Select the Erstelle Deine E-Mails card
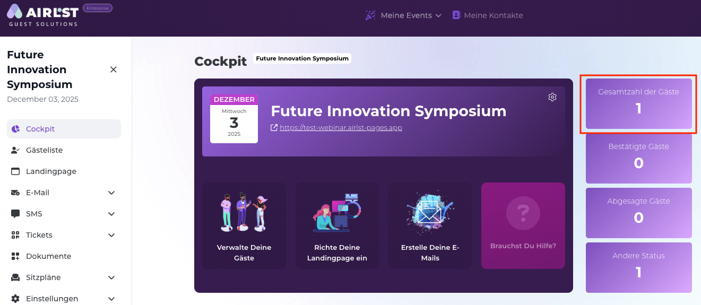The height and width of the screenshot is (305, 701). click(x=430, y=225)
